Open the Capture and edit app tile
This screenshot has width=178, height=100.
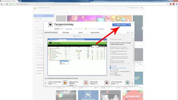[x=88, y=95]
